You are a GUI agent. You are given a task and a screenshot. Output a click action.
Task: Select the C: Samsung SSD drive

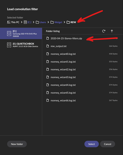tap(21, 33)
